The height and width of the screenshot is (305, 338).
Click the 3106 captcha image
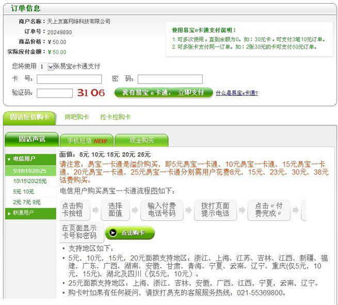pos(91,93)
